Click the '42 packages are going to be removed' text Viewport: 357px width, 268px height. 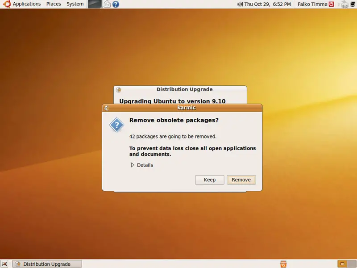tap(173, 137)
